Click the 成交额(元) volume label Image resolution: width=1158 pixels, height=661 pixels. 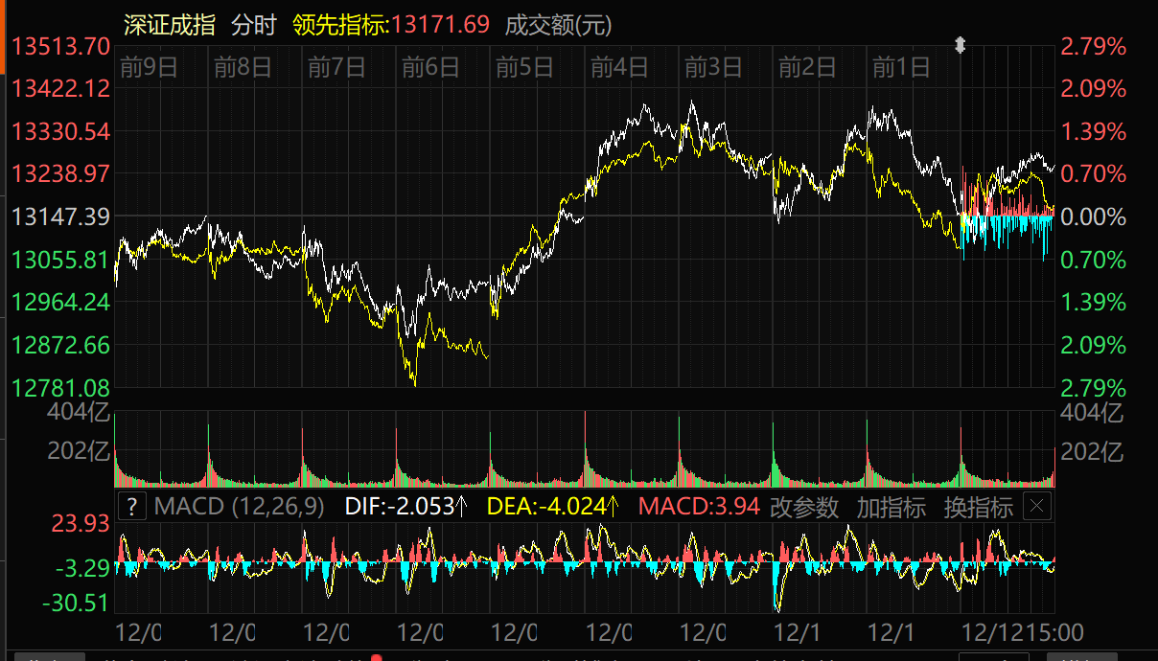[558, 25]
